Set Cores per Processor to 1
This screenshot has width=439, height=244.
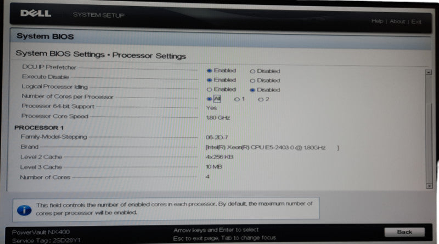click(x=237, y=99)
